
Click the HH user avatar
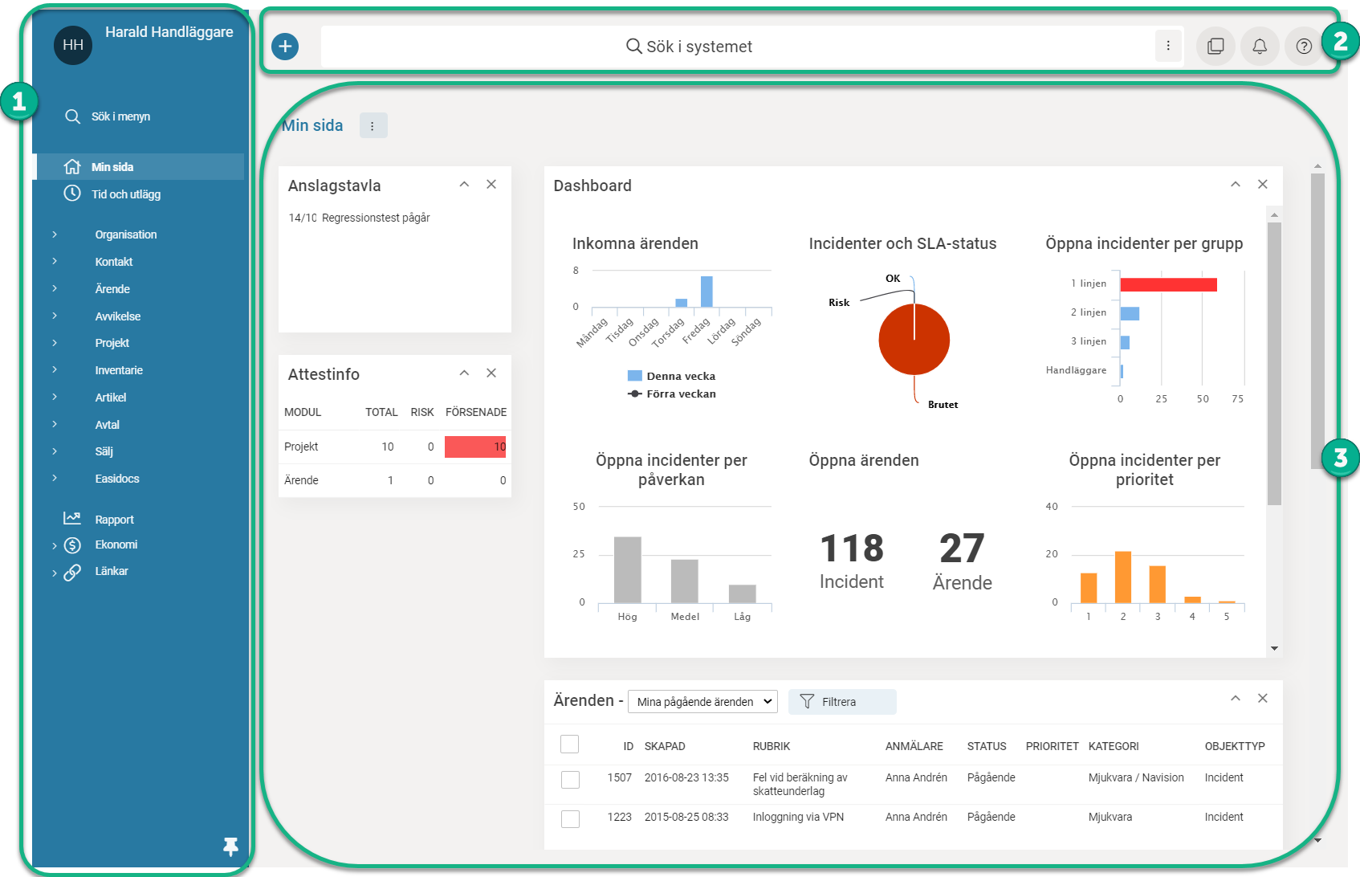coord(73,45)
